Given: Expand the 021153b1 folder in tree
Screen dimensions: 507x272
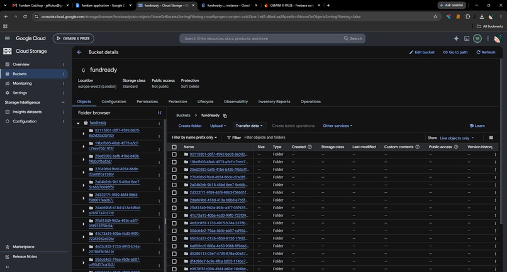Looking at the screenshot, I should (83, 133).
